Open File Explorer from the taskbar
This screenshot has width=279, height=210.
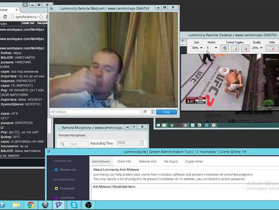click(x=17, y=205)
